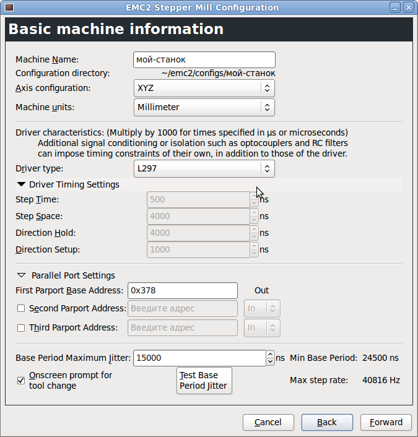The image size is (418, 437).
Task: Click the Step Space value field
Action: click(198, 216)
